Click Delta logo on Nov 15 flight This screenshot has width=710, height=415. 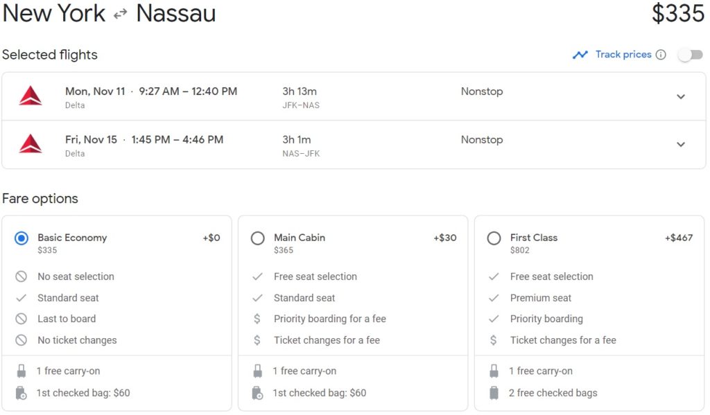click(31, 144)
